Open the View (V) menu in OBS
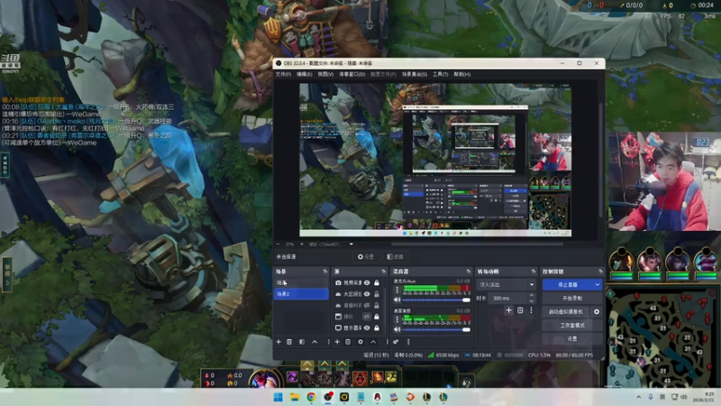 click(x=325, y=74)
